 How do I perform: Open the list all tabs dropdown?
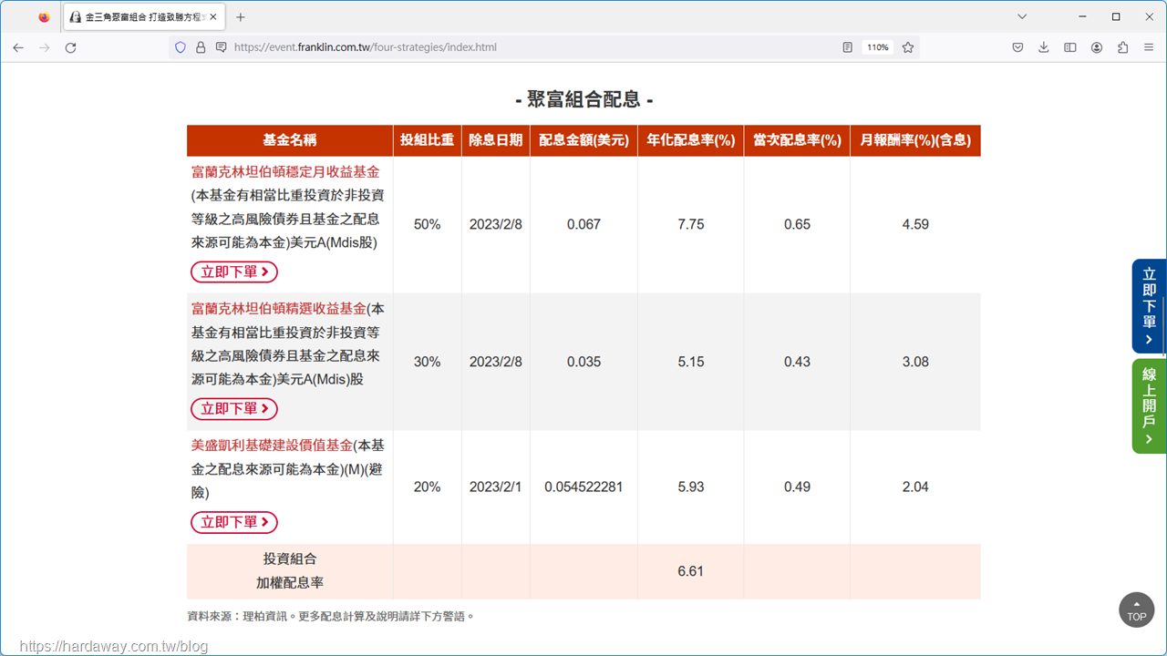1022,17
